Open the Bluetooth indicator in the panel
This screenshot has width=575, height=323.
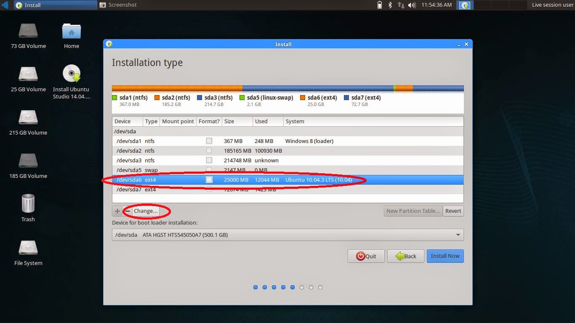[390, 5]
